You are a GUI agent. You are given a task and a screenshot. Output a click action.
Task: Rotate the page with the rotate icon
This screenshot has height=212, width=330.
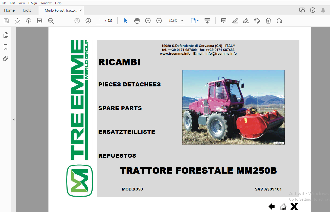(279, 21)
